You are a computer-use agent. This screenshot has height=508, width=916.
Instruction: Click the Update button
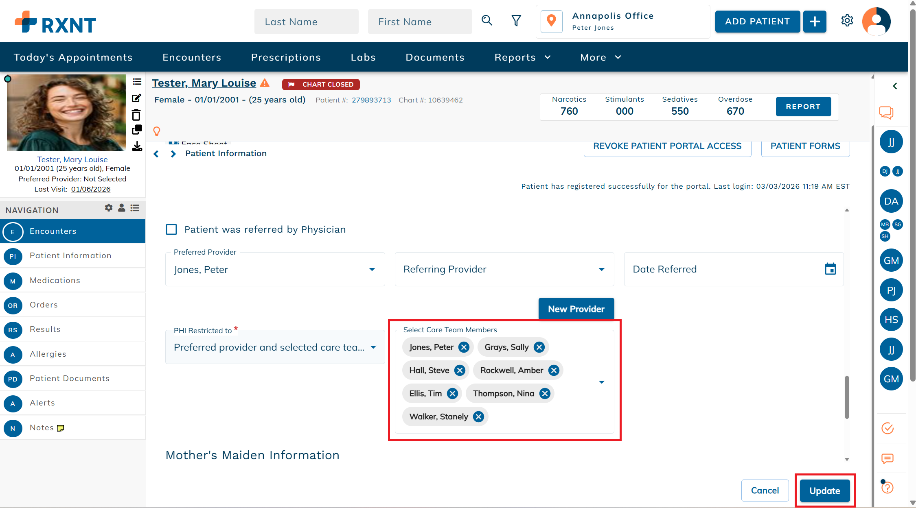[824, 491]
